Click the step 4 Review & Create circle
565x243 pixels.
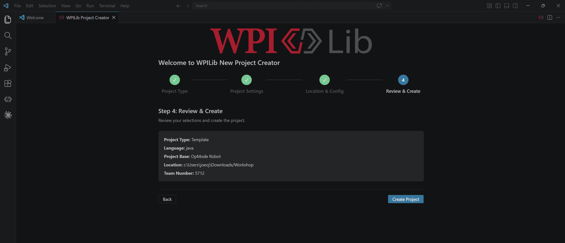(403, 80)
